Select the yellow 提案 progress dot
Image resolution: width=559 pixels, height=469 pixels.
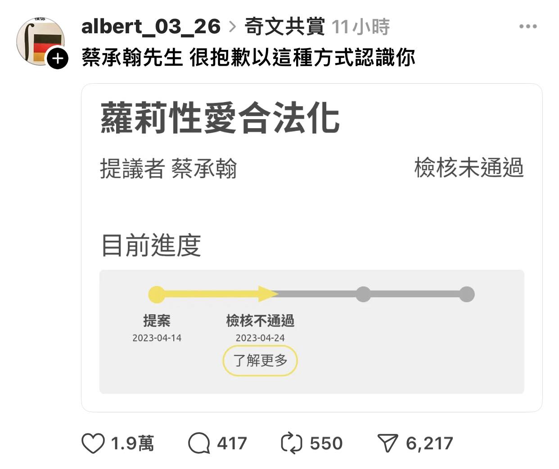pyautogui.click(x=157, y=295)
